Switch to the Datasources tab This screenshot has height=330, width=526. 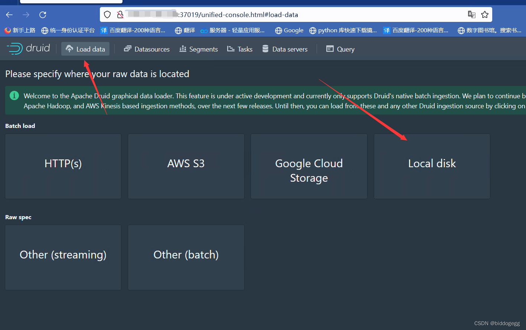pyautogui.click(x=147, y=49)
